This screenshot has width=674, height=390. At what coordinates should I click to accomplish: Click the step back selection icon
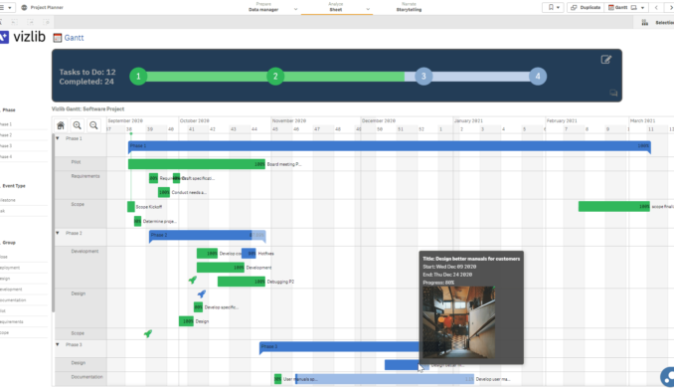14,22
